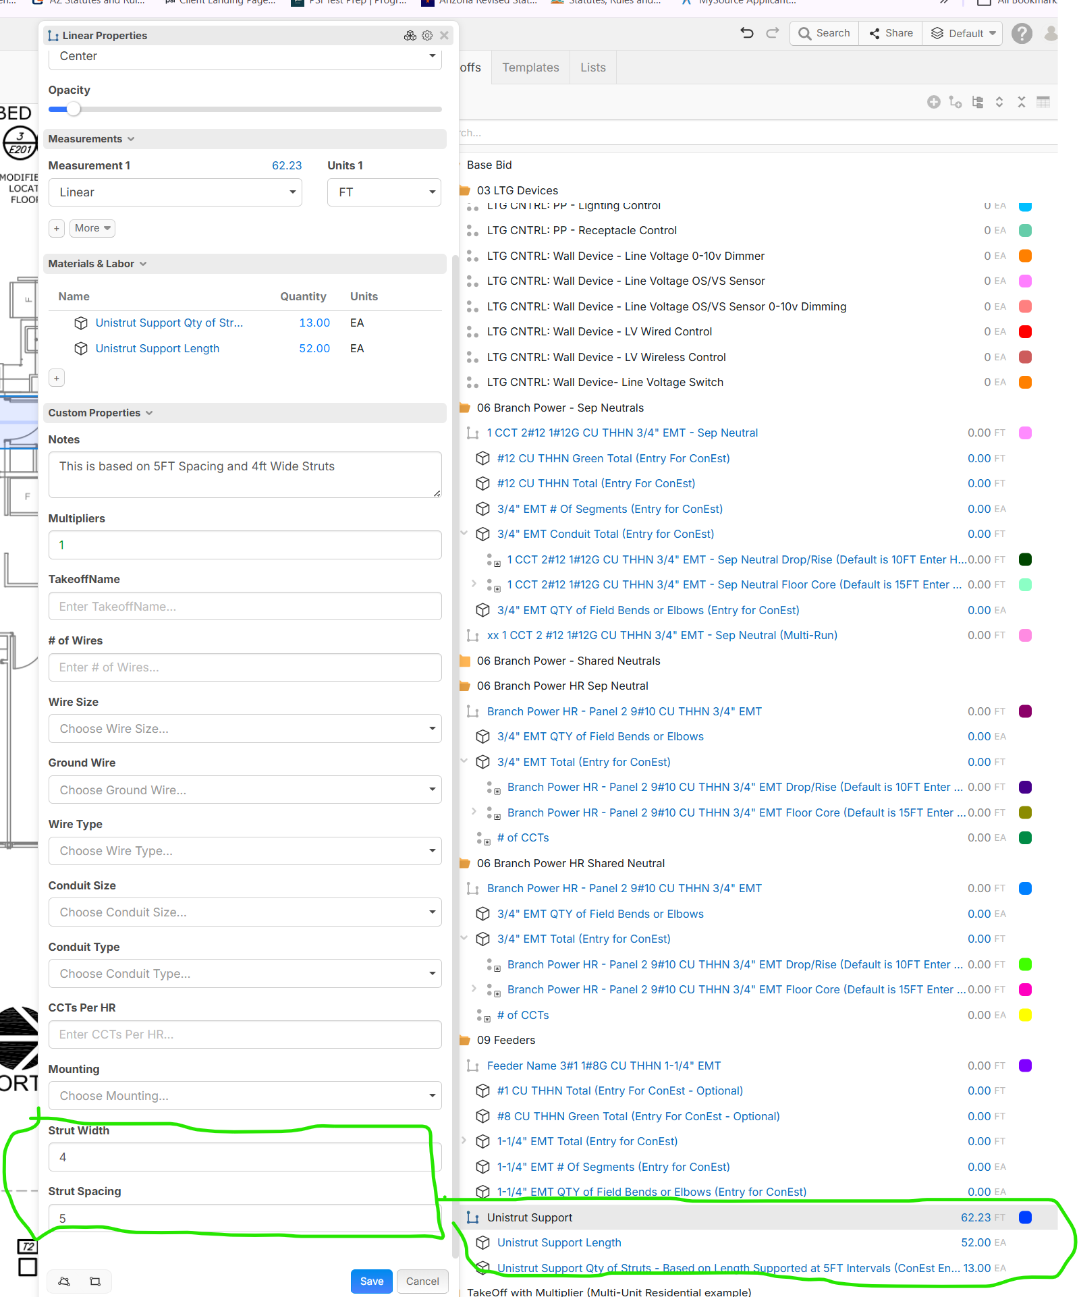
Task: Click the undo arrow icon
Action: 746,33
